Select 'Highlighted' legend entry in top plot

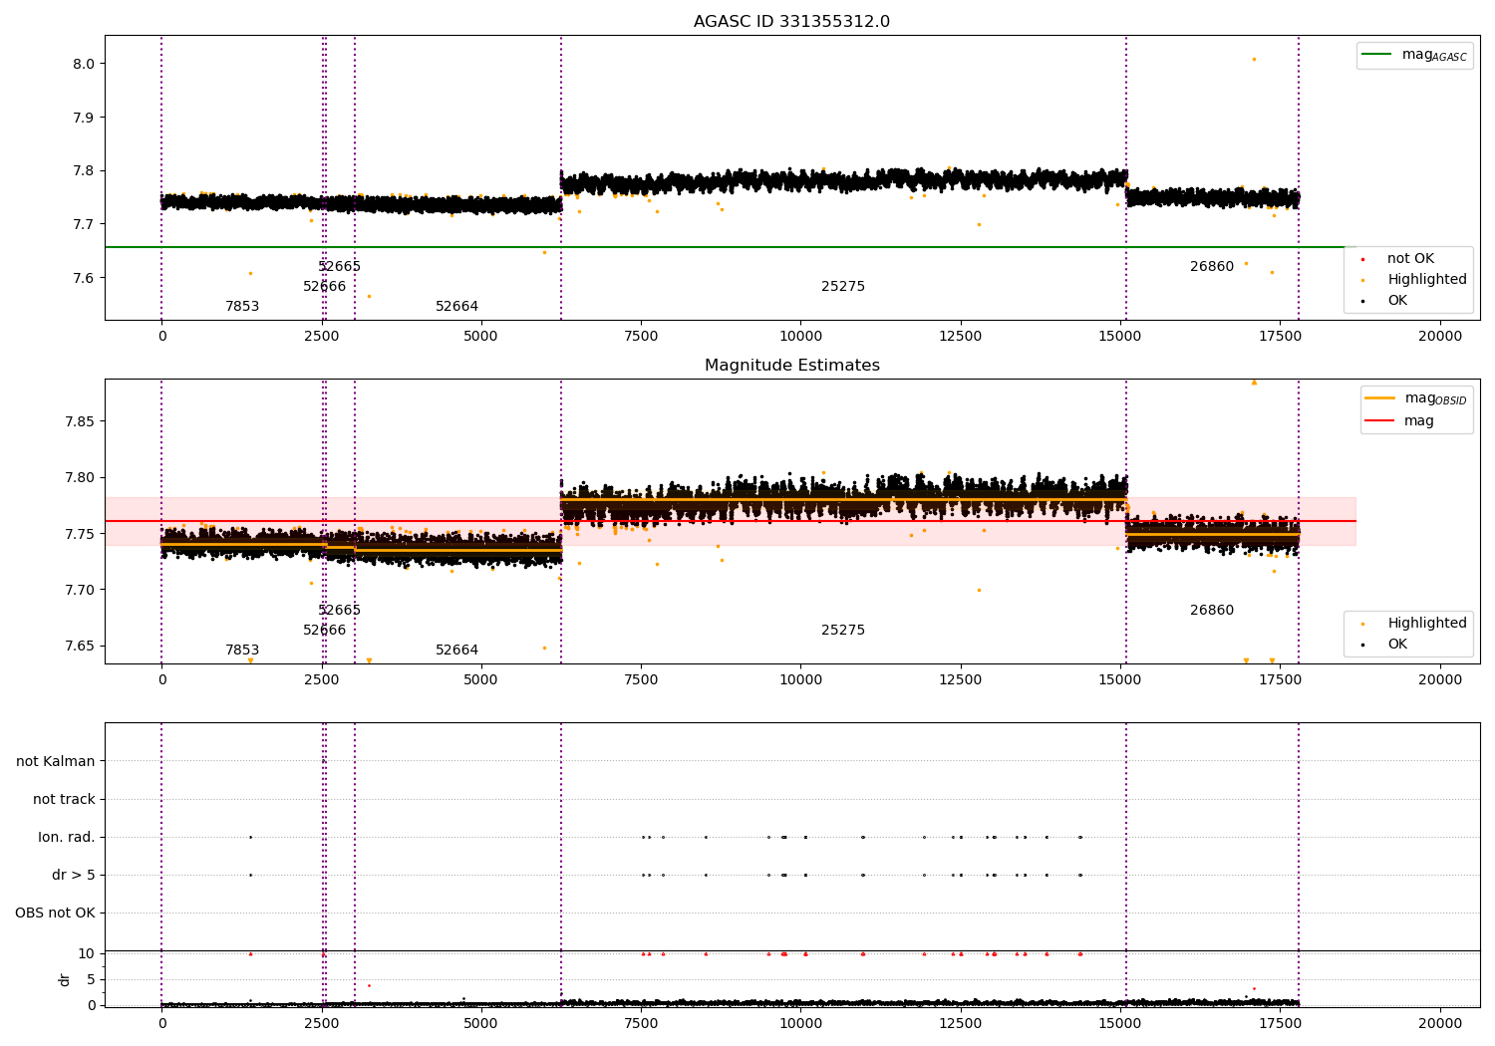click(x=1426, y=280)
